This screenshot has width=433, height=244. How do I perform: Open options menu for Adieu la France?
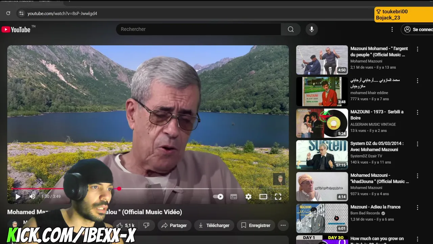pos(417,207)
